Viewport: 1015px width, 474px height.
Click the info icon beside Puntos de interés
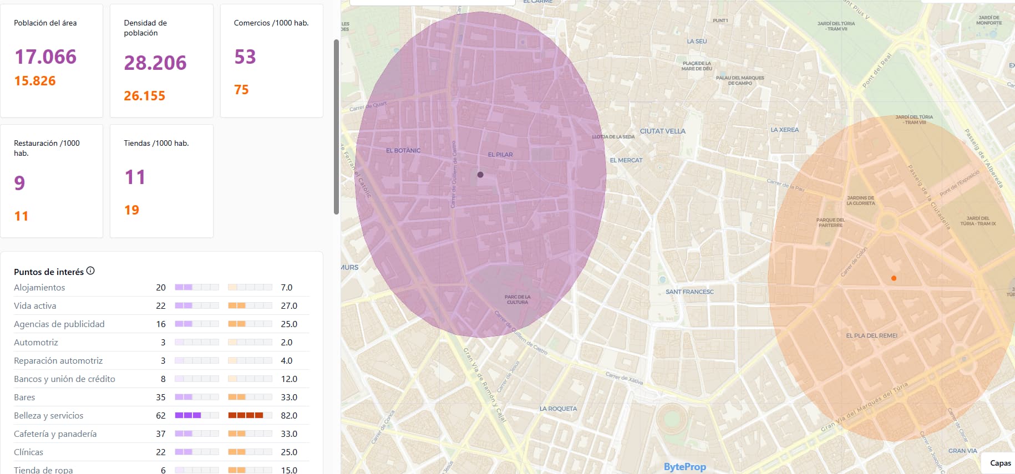click(x=90, y=271)
